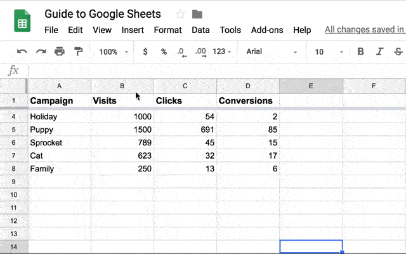Click the Google Sheets home logo
This screenshot has width=406, height=254.
[22, 21]
